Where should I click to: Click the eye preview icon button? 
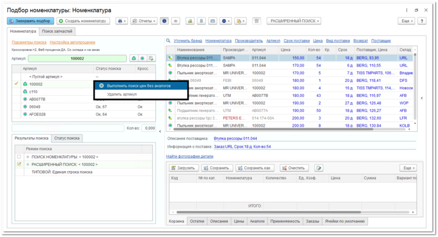pos(176,21)
